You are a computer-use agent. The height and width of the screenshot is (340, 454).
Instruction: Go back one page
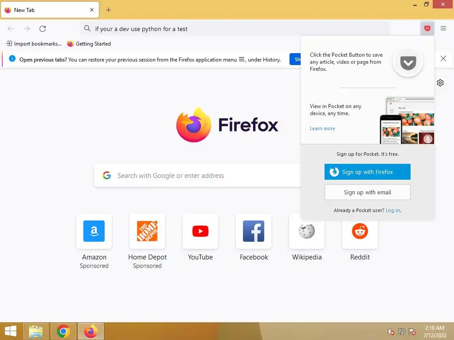[x=11, y=29]
